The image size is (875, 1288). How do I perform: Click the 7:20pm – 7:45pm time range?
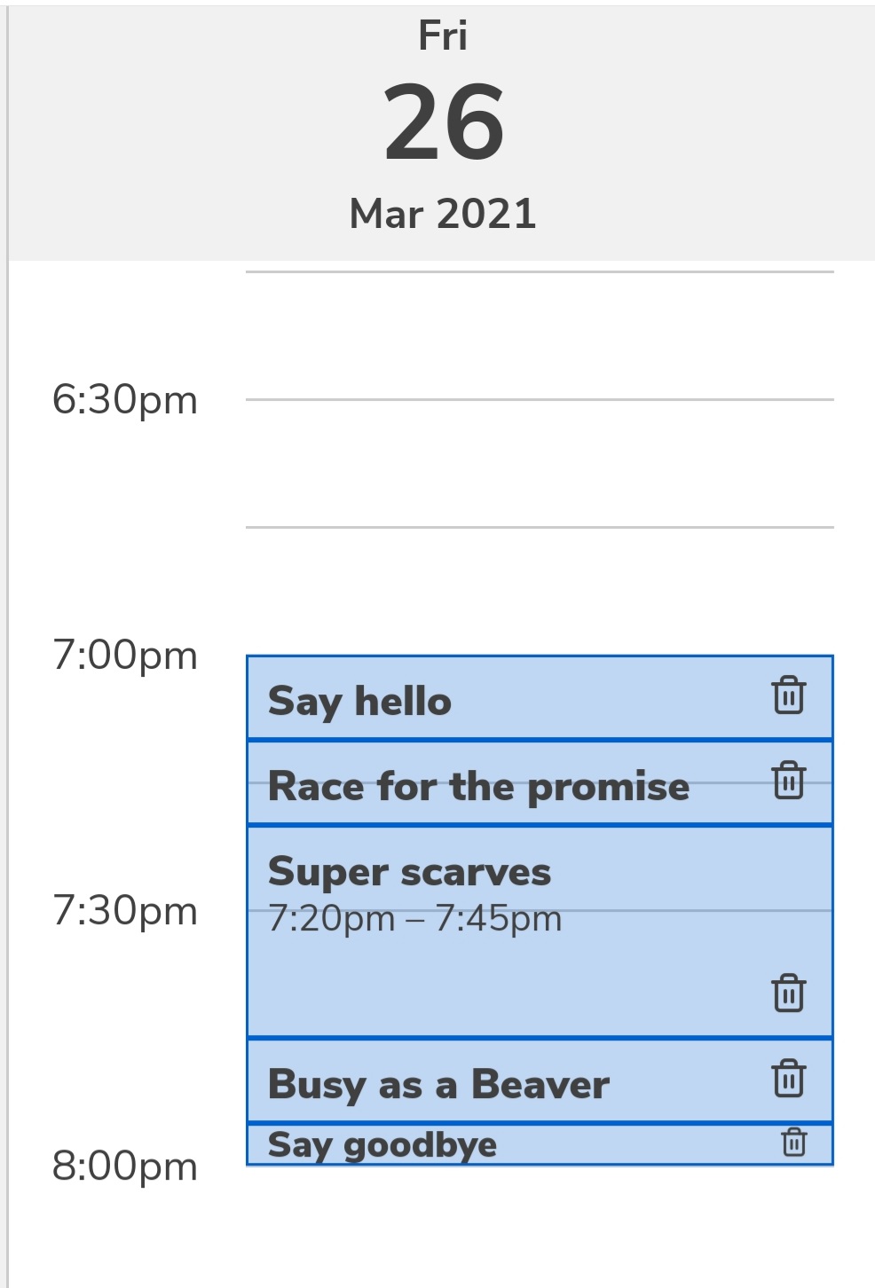tap(414, 919)
